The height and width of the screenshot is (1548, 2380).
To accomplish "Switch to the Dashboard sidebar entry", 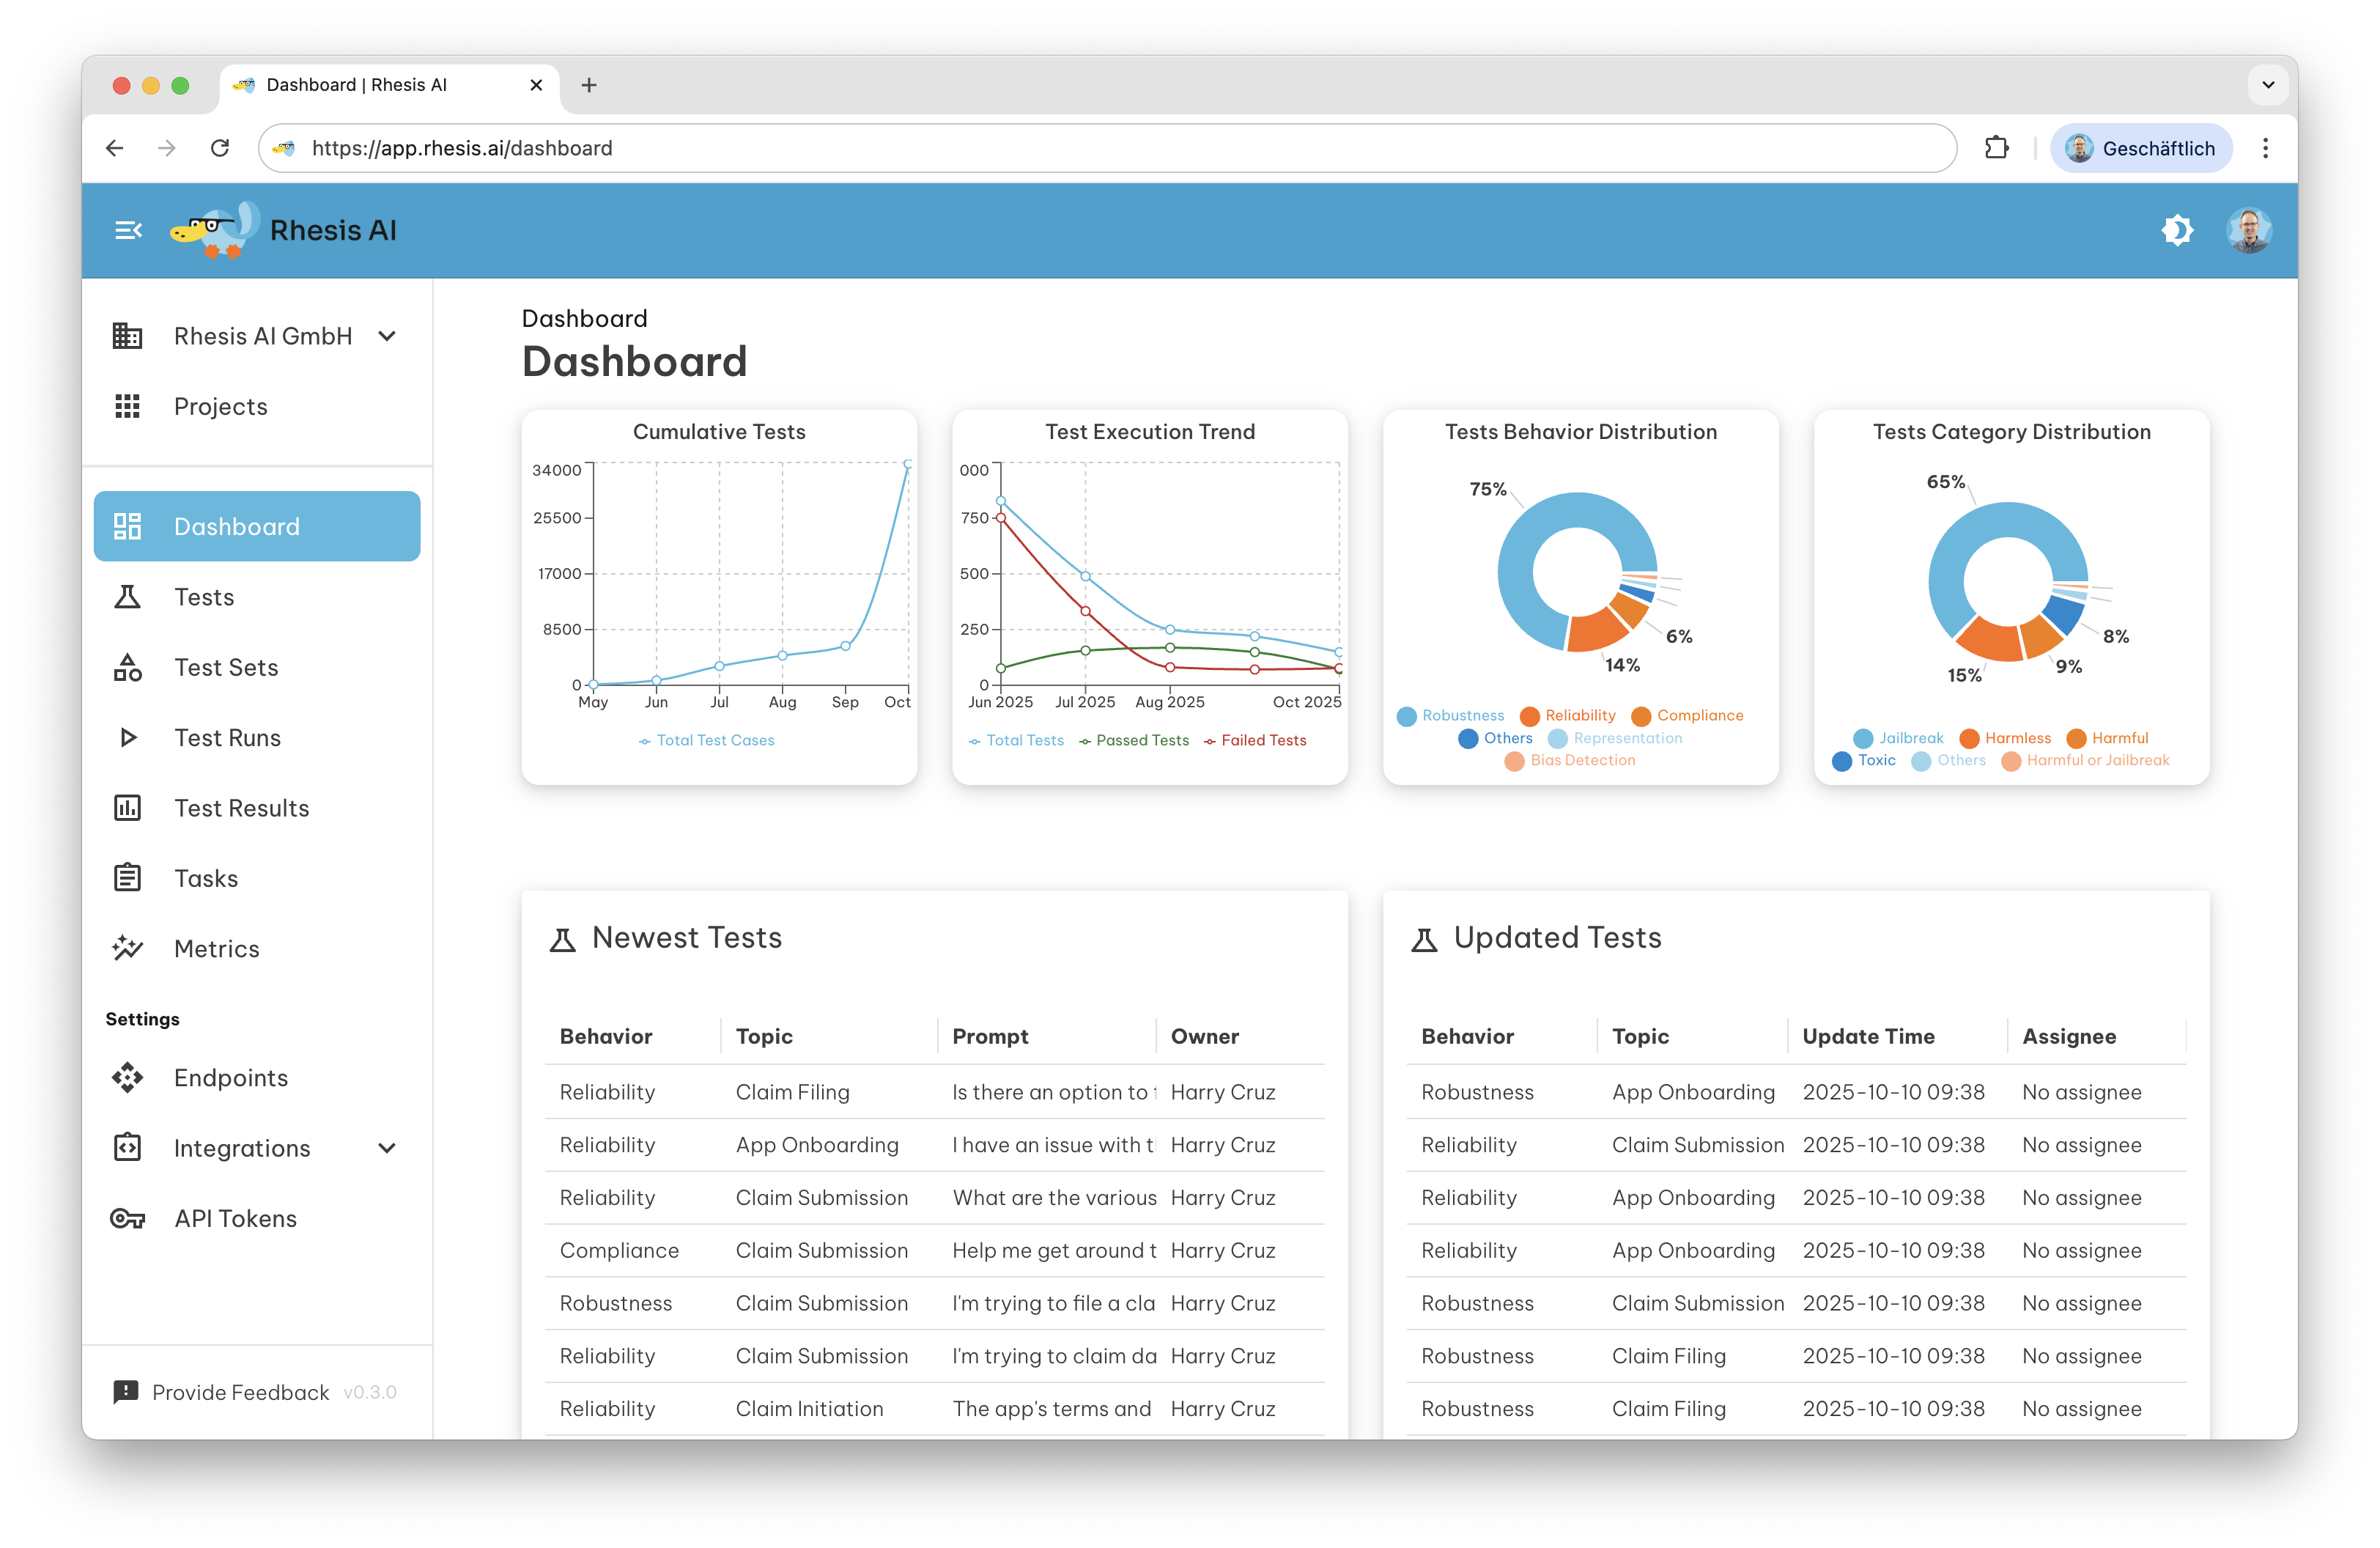I will point(237,526).
